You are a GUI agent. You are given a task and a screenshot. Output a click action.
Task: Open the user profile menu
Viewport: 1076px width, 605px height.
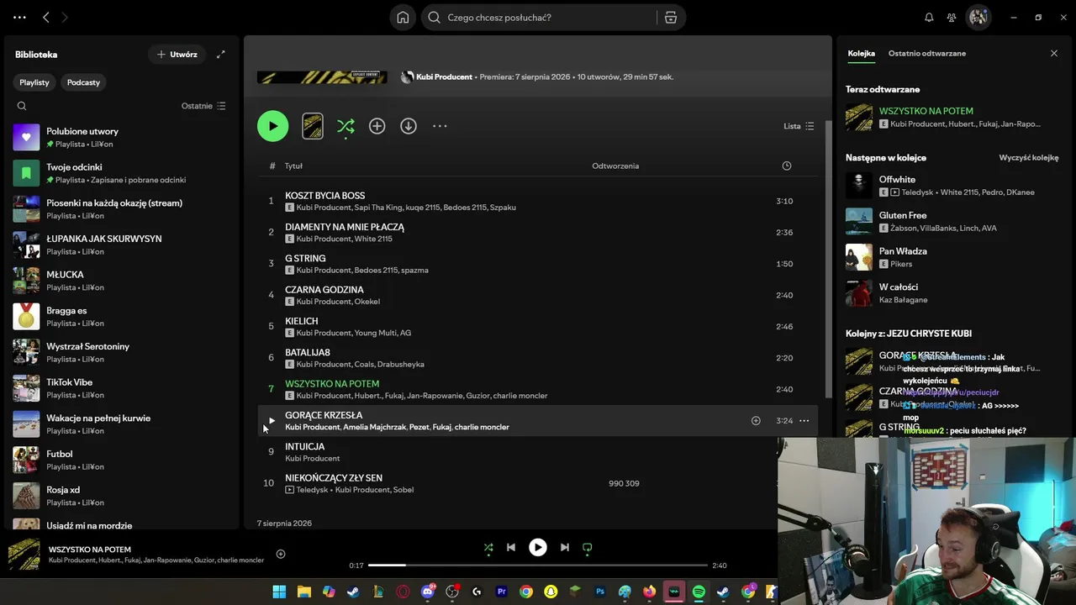[978, 17]
